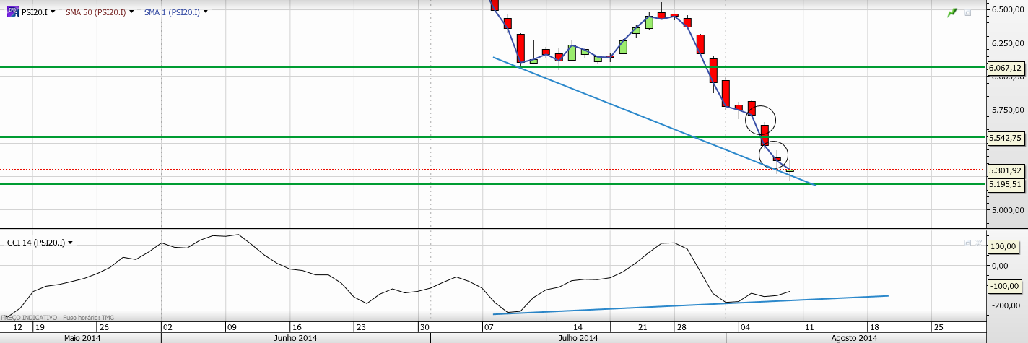Viewport: 1028px width, 343px height.
Task: Click date tick 09 on time axis
Action: (x=230, y=327)
